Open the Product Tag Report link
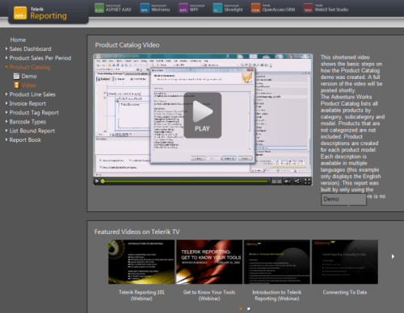Image resolution: width=404 pixels, height=313 pixels. [34, 113]
